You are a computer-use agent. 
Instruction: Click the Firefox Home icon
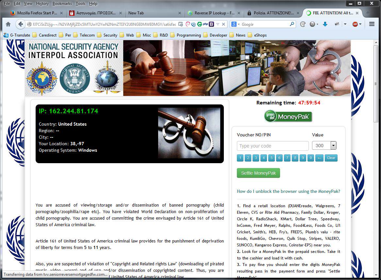tap(8, 24)
